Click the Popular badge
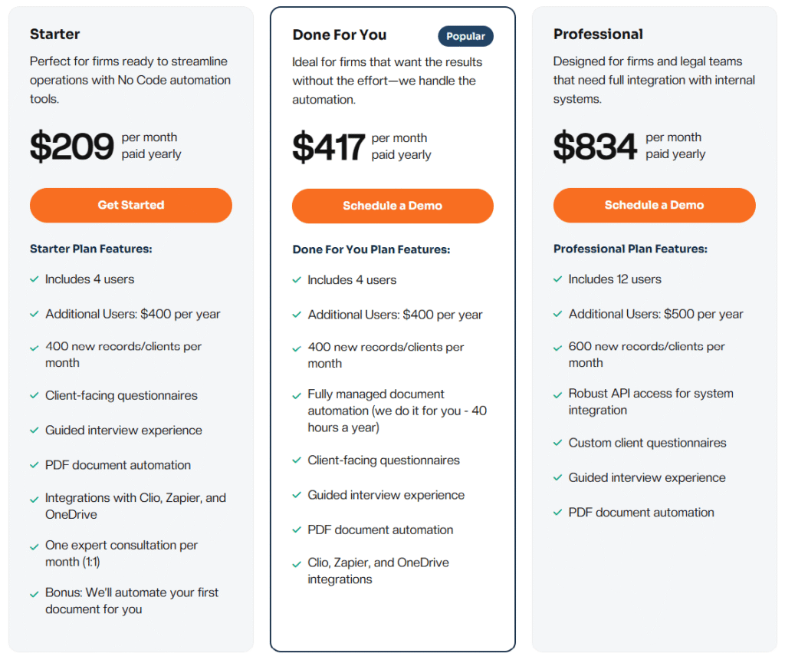This screenshot has width=785, height=660. click(465, 36)
